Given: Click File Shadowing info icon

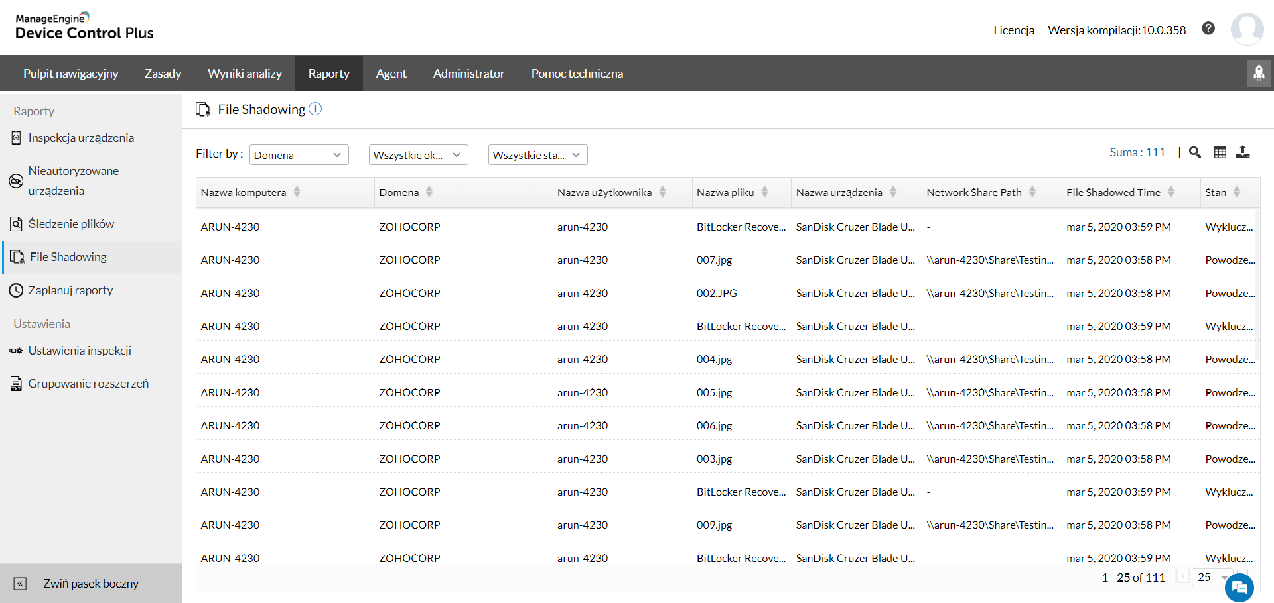Looking at the screenshot, I should click(315, 109).
